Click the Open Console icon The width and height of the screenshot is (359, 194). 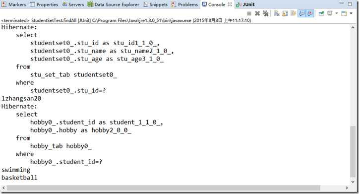[344, 13]
